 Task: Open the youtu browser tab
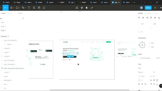[x=50, y=2]
